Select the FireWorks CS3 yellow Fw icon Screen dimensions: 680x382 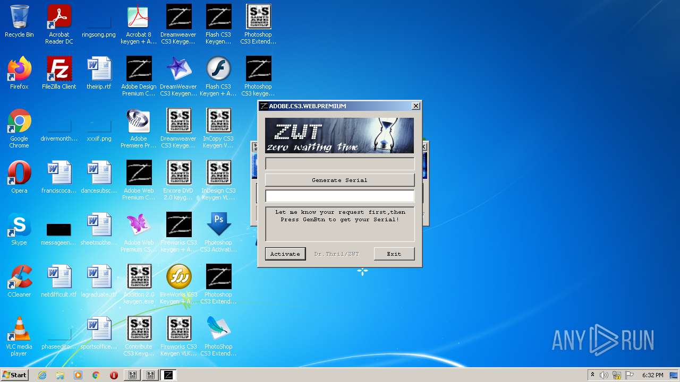[178, 284]
